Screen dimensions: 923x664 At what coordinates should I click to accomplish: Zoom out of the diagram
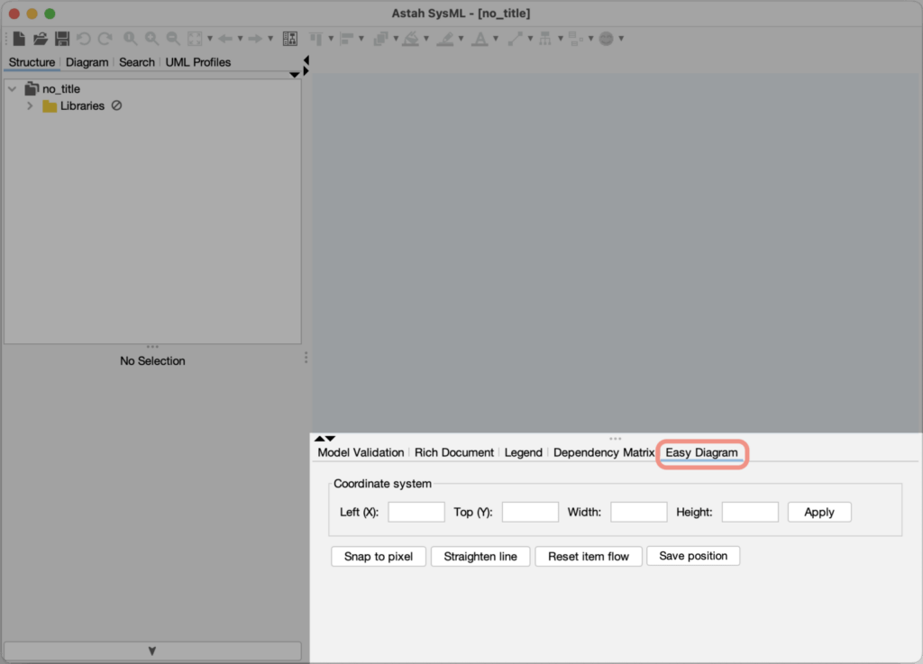point(173,38)
